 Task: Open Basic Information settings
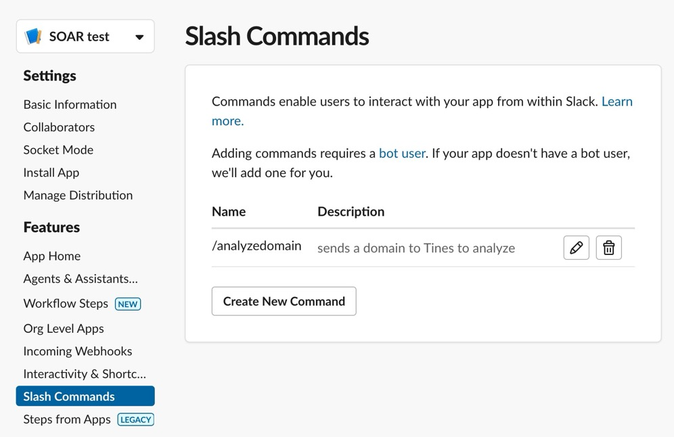(70, 104)
